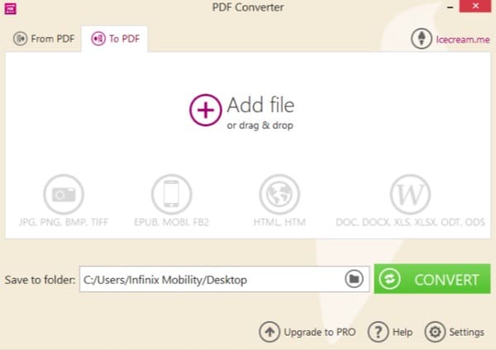Click the Save to folder label
This screenshot has height=350, width=496.
click(41, 280)
